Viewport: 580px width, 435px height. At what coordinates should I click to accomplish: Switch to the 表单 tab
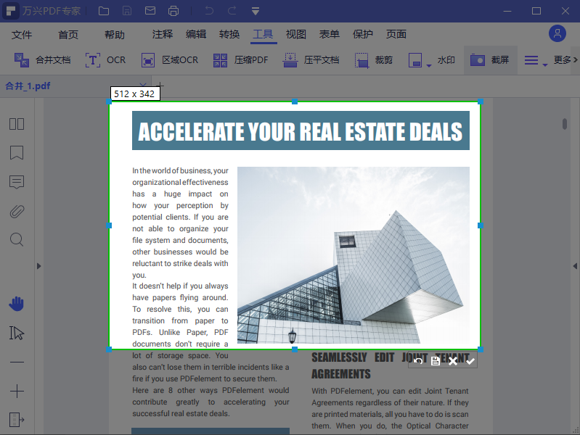330,34
